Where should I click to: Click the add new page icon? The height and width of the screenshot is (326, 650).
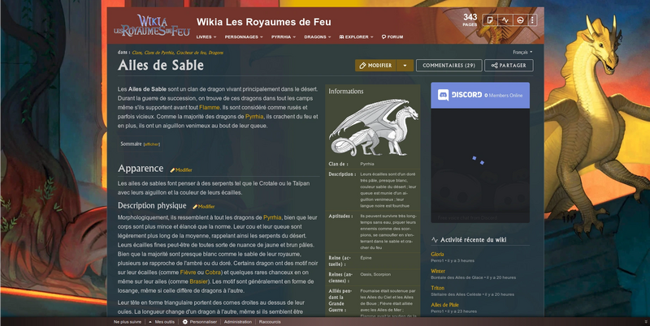point(490,19)
